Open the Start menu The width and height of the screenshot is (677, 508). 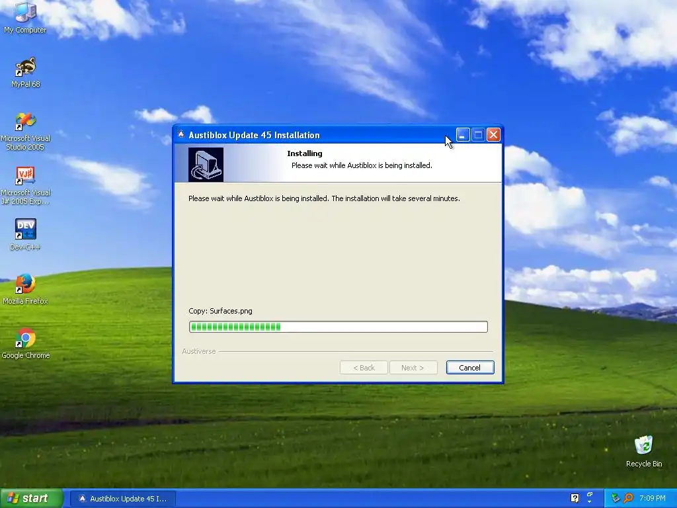[x=32, y=498]
